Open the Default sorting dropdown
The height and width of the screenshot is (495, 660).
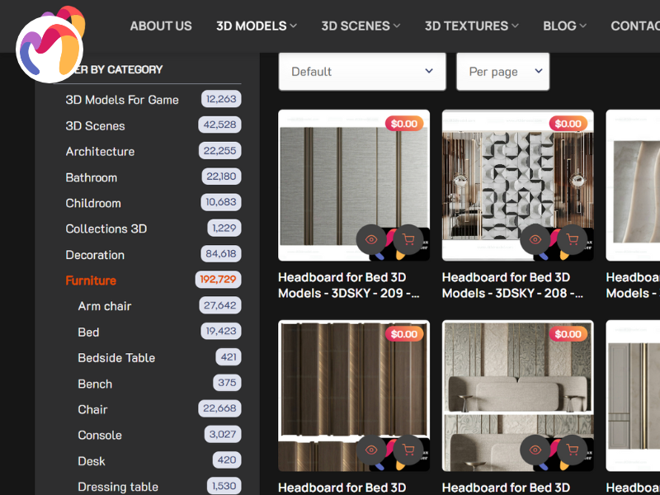click(x=362, y=72)
